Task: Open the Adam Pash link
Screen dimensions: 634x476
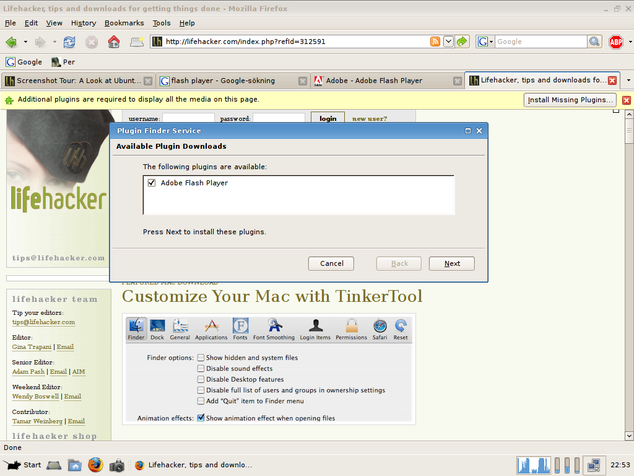Action: [x=28, y=372]
